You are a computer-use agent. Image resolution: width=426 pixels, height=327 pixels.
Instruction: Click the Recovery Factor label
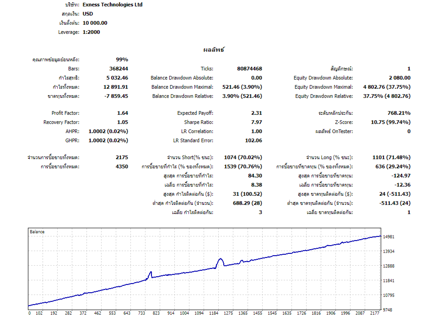tap(61, 122)
